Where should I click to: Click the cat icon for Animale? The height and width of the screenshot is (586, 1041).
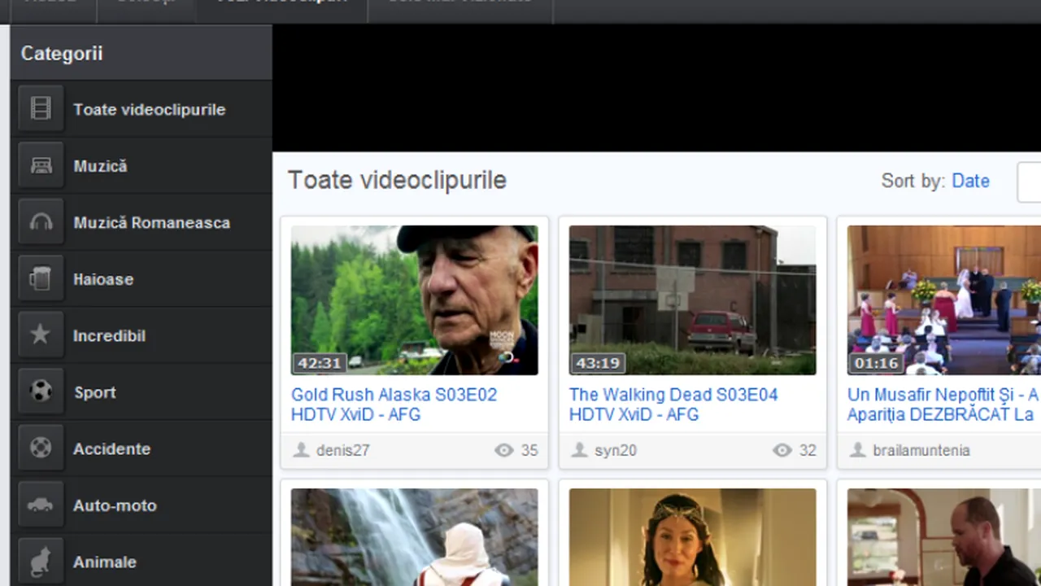(41, 562)
